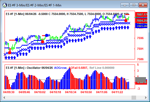Viewport: 150px width, 102px height.
Task: Click the 04/09:30 time axis label
Action: (x=9, y=92)
